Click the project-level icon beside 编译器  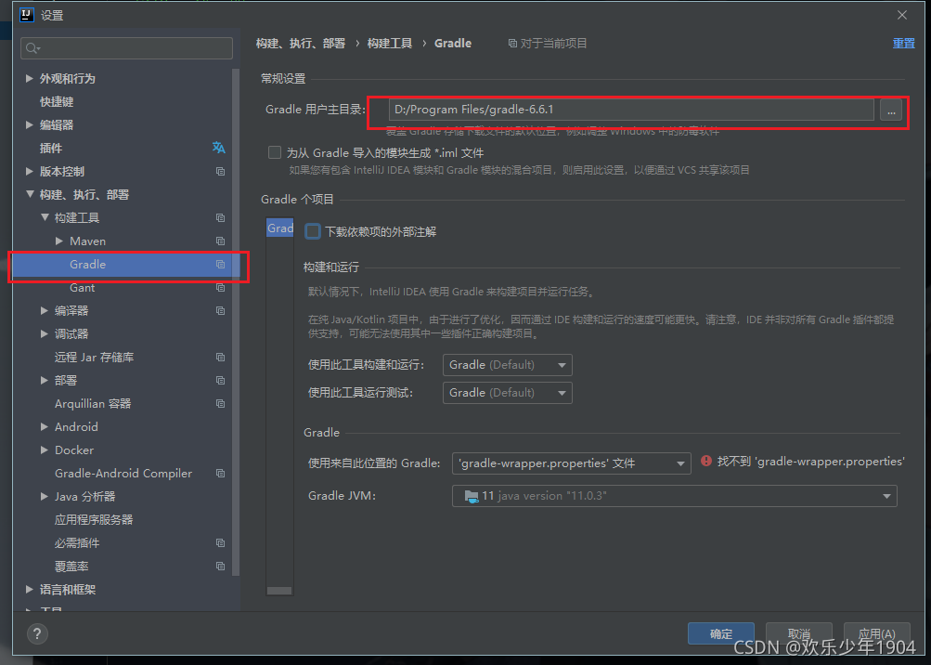pos(220,311)
